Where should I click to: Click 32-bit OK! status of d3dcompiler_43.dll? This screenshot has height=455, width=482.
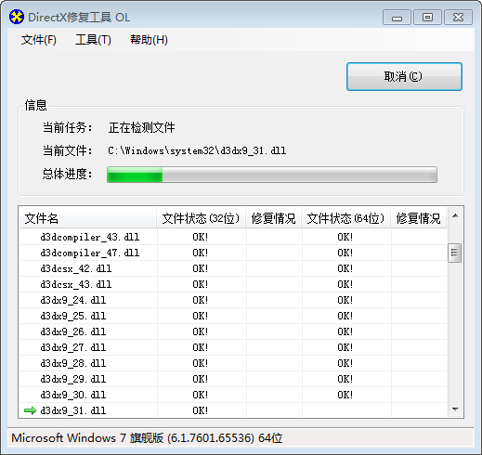201,237
